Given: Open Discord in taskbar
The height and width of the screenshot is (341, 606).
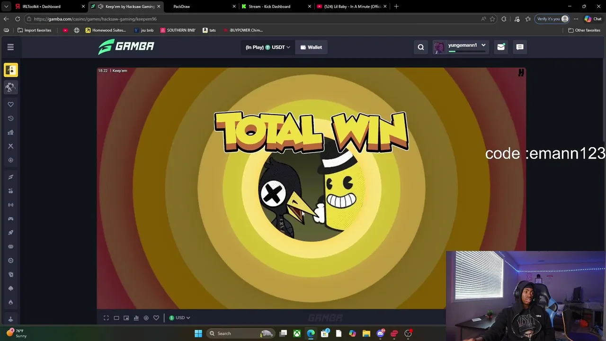Looking at the screenshot, I should point(380,333).
